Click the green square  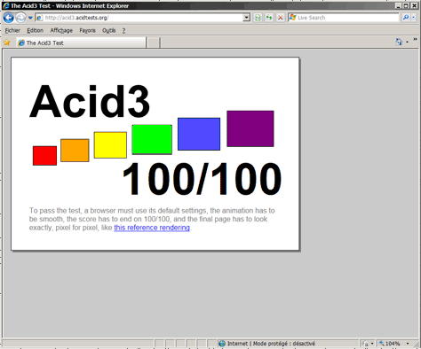point(152,139)
